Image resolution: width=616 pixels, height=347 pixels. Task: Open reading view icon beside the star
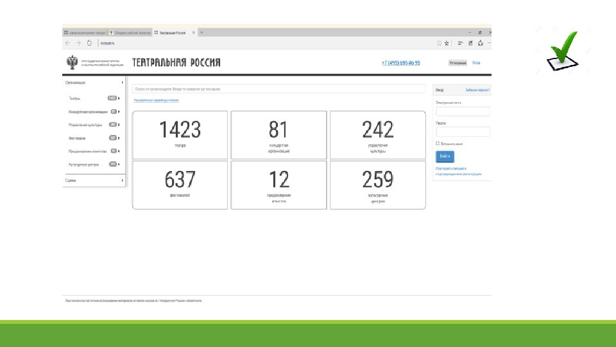(x=439, y=43)
